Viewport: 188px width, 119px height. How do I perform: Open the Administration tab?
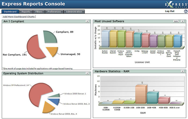pyautogui.click(x=74, y=12)
